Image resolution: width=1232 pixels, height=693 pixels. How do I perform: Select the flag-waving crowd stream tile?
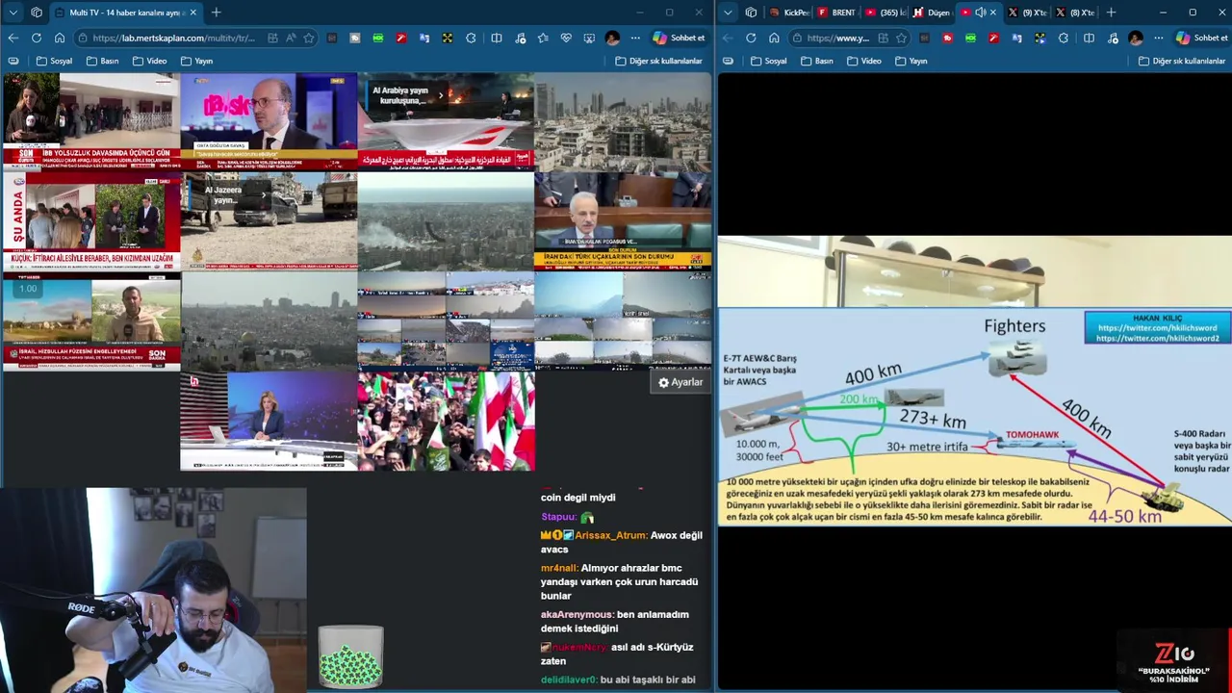(446, 421)
